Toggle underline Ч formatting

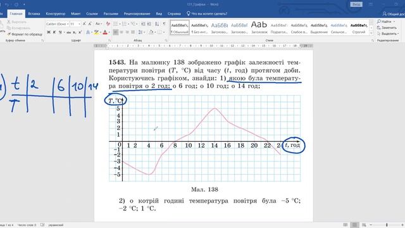tap(60, 32)
